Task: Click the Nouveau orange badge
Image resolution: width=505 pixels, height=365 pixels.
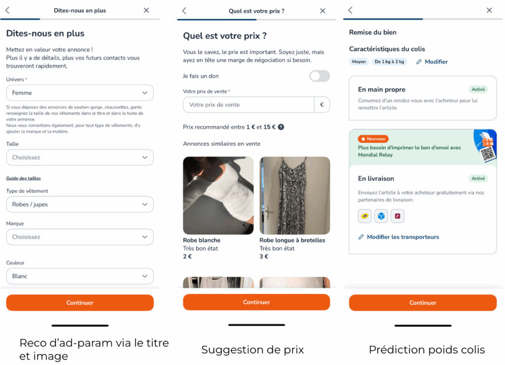Action: click(373, 139)
